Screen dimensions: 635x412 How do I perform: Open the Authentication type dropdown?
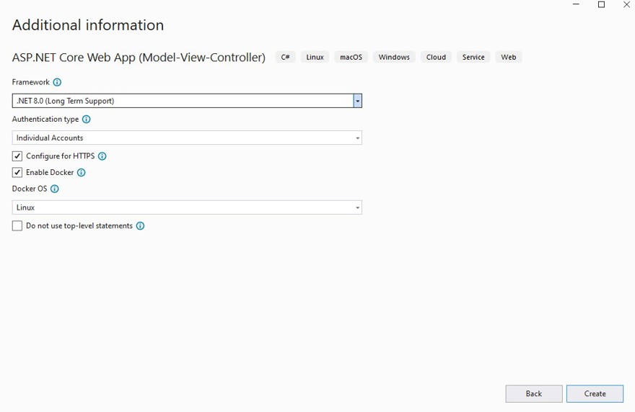point(187,138)
